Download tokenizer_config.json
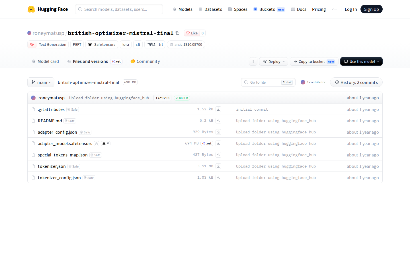Screen dimensions: 410x256 point(218,177)
